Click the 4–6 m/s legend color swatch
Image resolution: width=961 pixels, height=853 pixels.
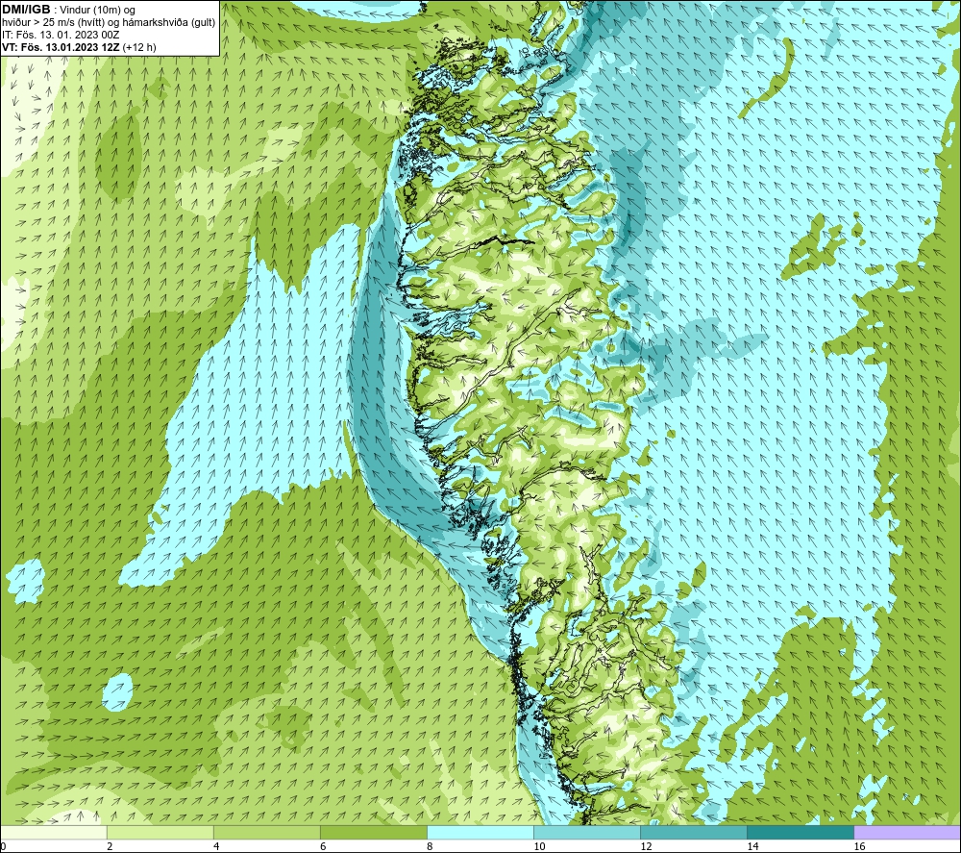point(266,832)
